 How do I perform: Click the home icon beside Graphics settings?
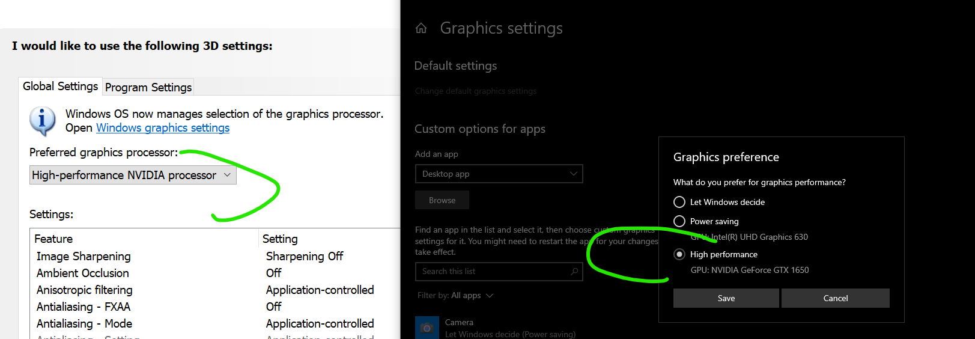pyautogui.click(x=421, y=28)
